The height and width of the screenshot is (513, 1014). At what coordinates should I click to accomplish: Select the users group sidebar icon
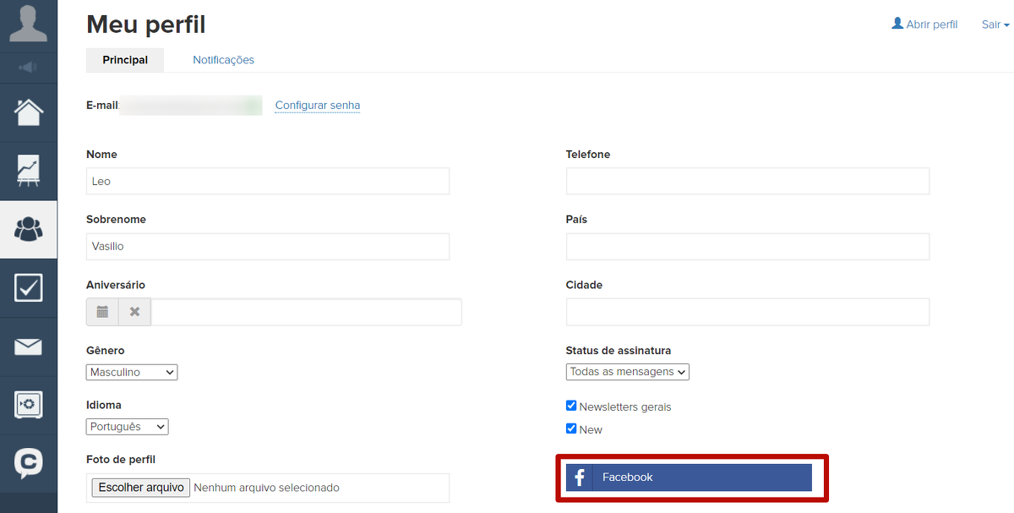pyautogui.click(x=29, y=229)
